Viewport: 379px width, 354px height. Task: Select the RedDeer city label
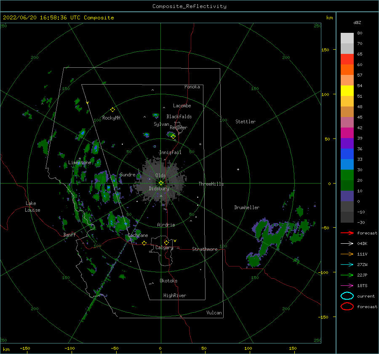[179, 128]
